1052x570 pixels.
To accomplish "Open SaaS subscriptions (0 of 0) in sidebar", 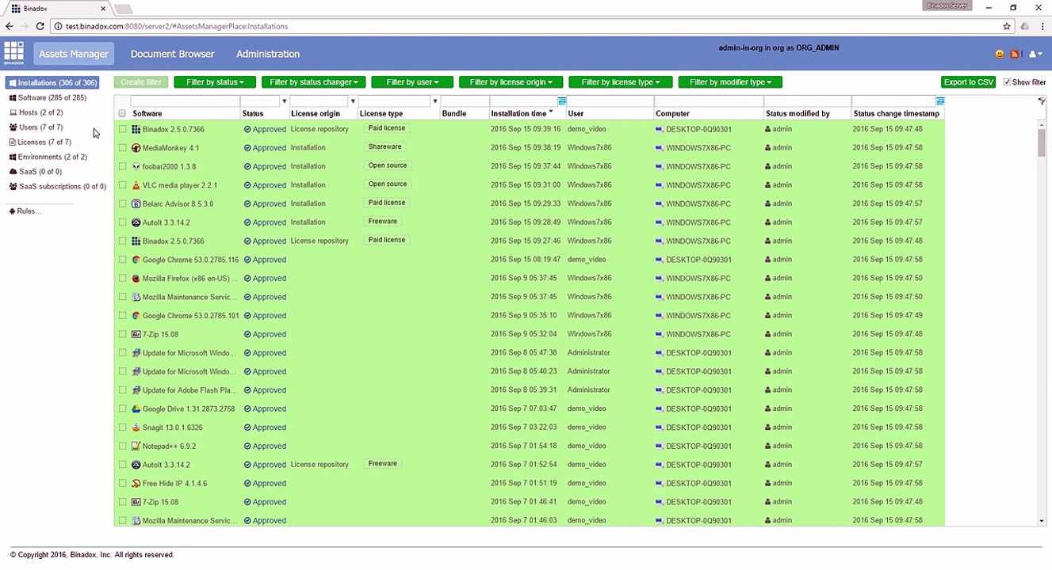I will point(57,186).
